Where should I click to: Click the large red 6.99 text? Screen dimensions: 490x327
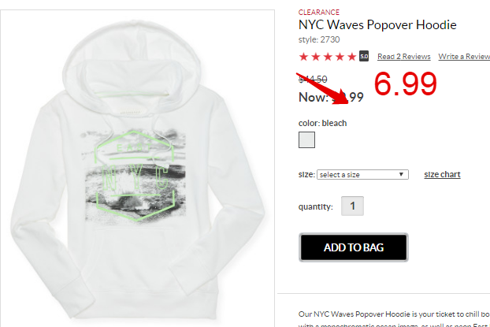pos(405,84)
